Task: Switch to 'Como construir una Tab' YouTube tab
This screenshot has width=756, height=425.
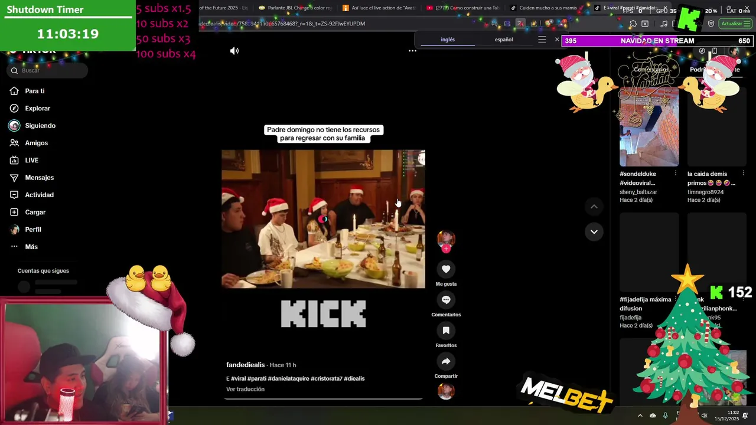Action: pyautogui.click(x=464, y=8)
